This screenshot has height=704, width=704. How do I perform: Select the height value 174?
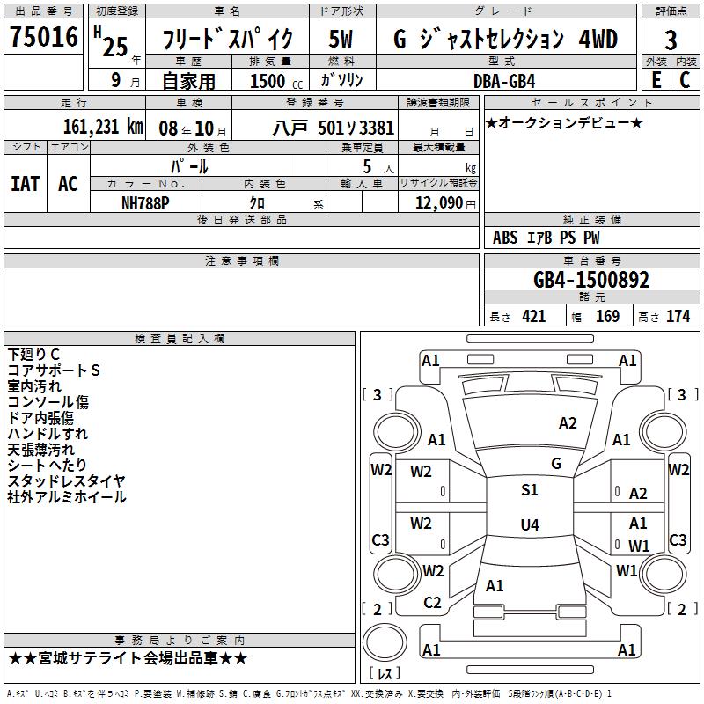[x=678, y=316]
